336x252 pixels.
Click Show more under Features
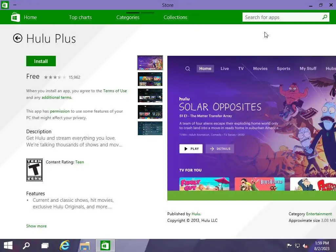point(36,226)
